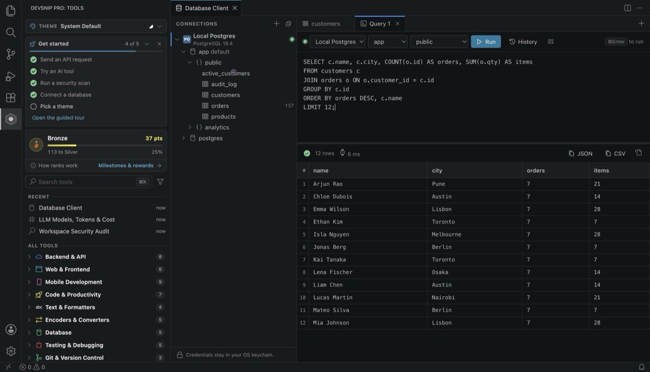
Task: Click the errors and warnings status indicator
Action: (32, 367)
